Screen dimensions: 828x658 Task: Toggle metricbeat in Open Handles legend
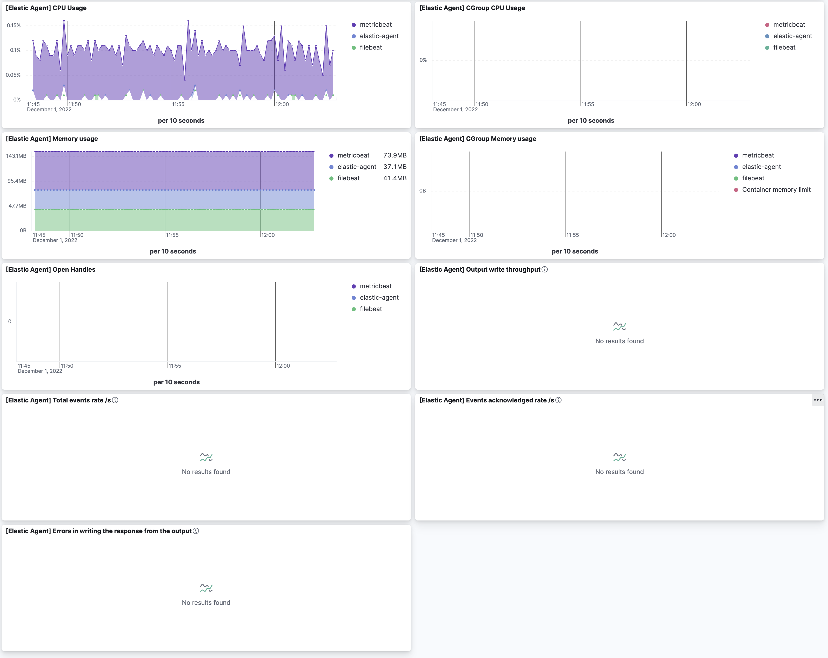375,286
